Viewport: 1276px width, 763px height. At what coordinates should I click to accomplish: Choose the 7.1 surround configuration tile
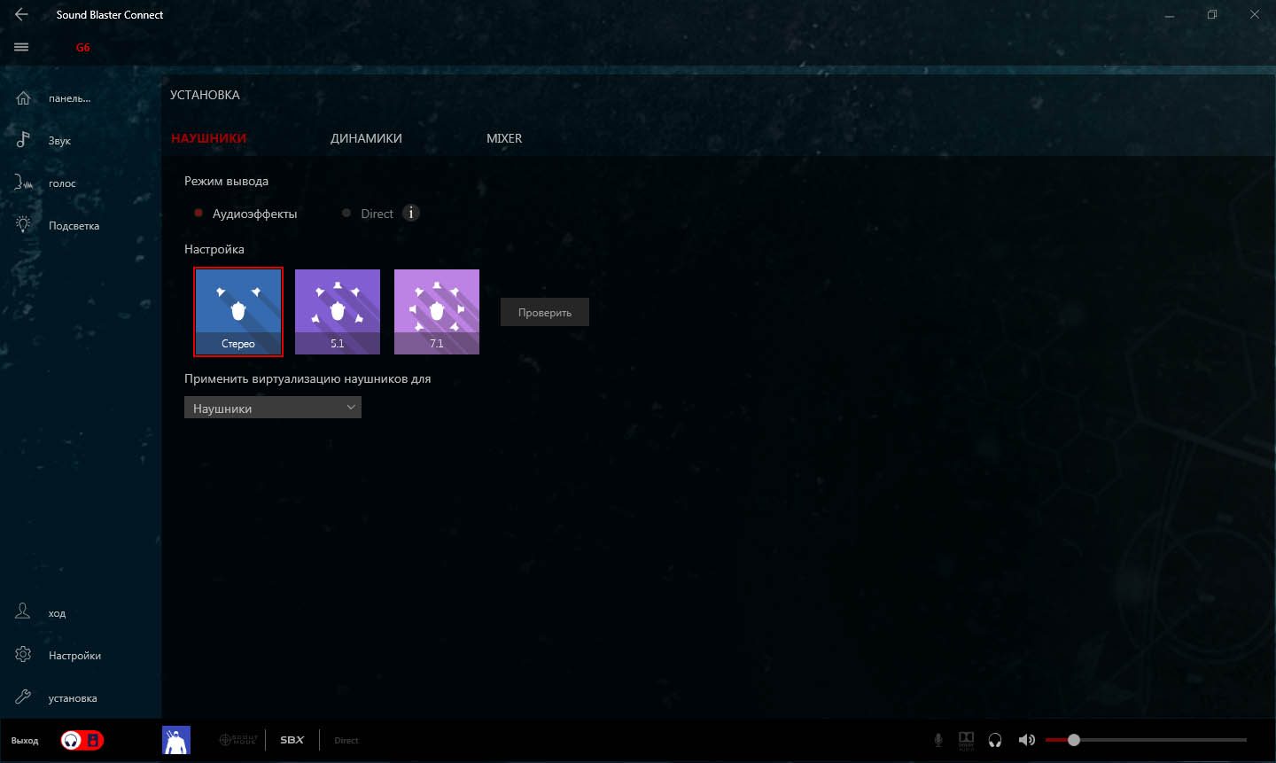click(x=436, y=312)
